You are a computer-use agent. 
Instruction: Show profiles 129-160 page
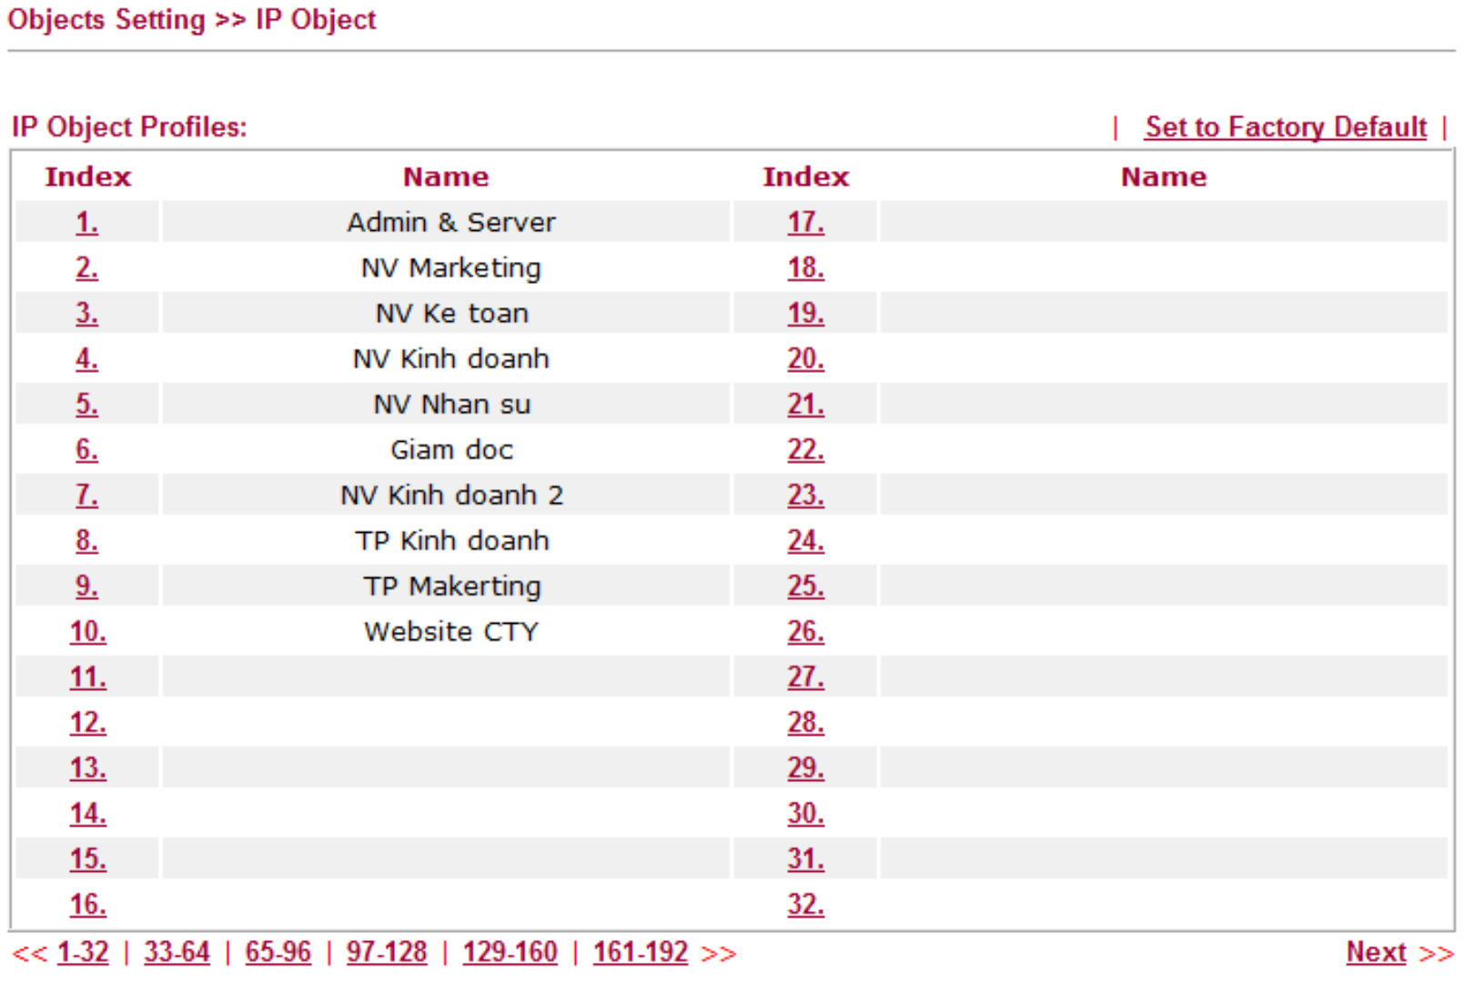click(x=510, y=952)
